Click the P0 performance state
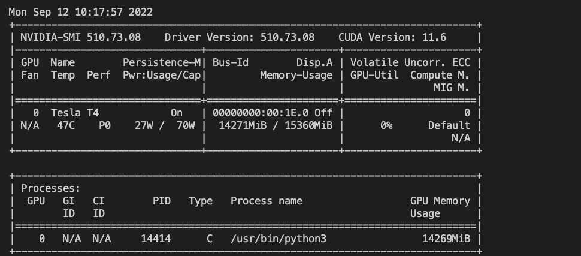The image size is (581, 256). click(x=104, y=125)
